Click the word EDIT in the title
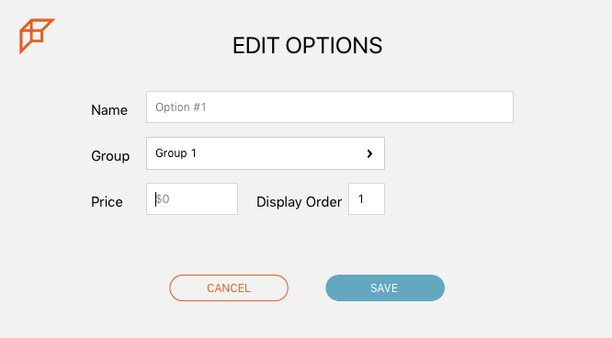612x338 pixels. [255, 46]
